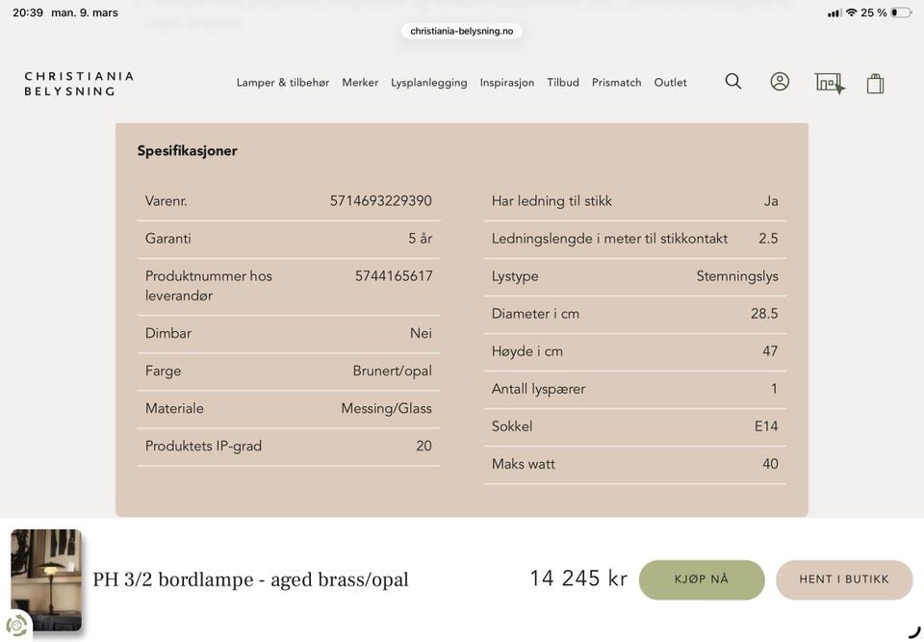
Task: Click the christiania-belysning.no address bar
Action: point(461,31)
